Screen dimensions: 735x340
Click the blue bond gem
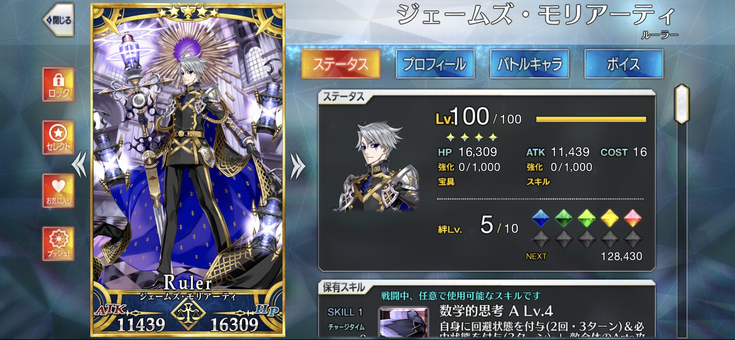541,218
